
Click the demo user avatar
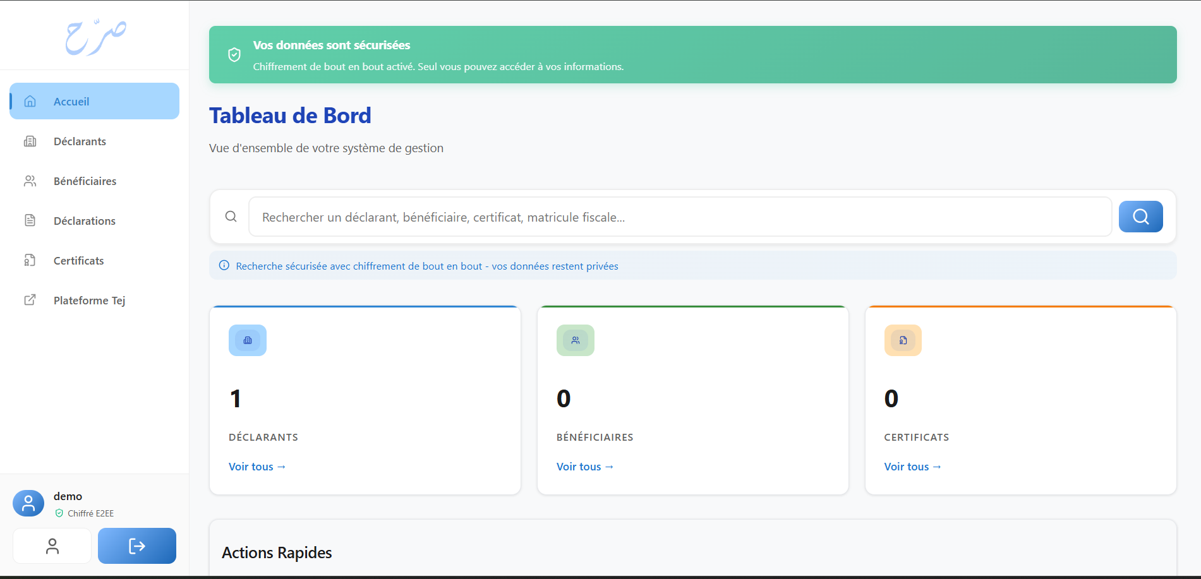tap(28, 503)
